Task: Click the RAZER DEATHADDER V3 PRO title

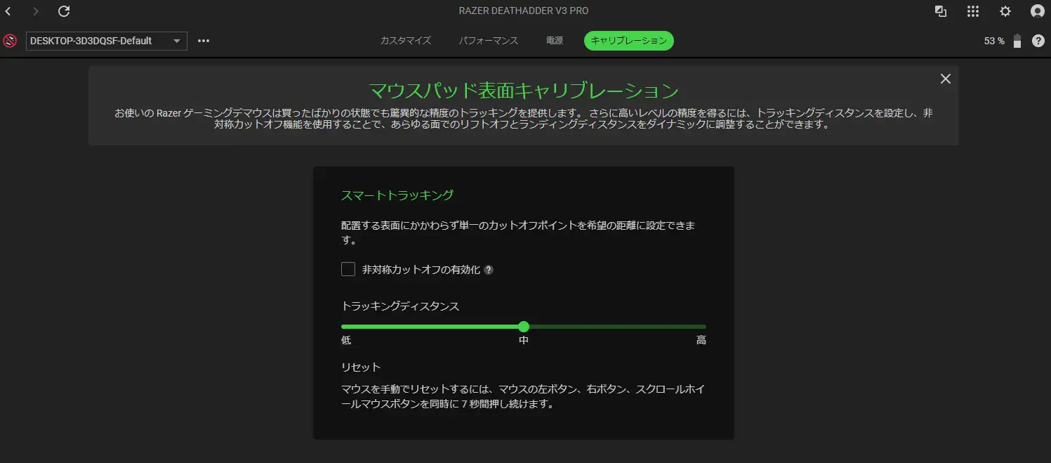Action: coord(524,11)
